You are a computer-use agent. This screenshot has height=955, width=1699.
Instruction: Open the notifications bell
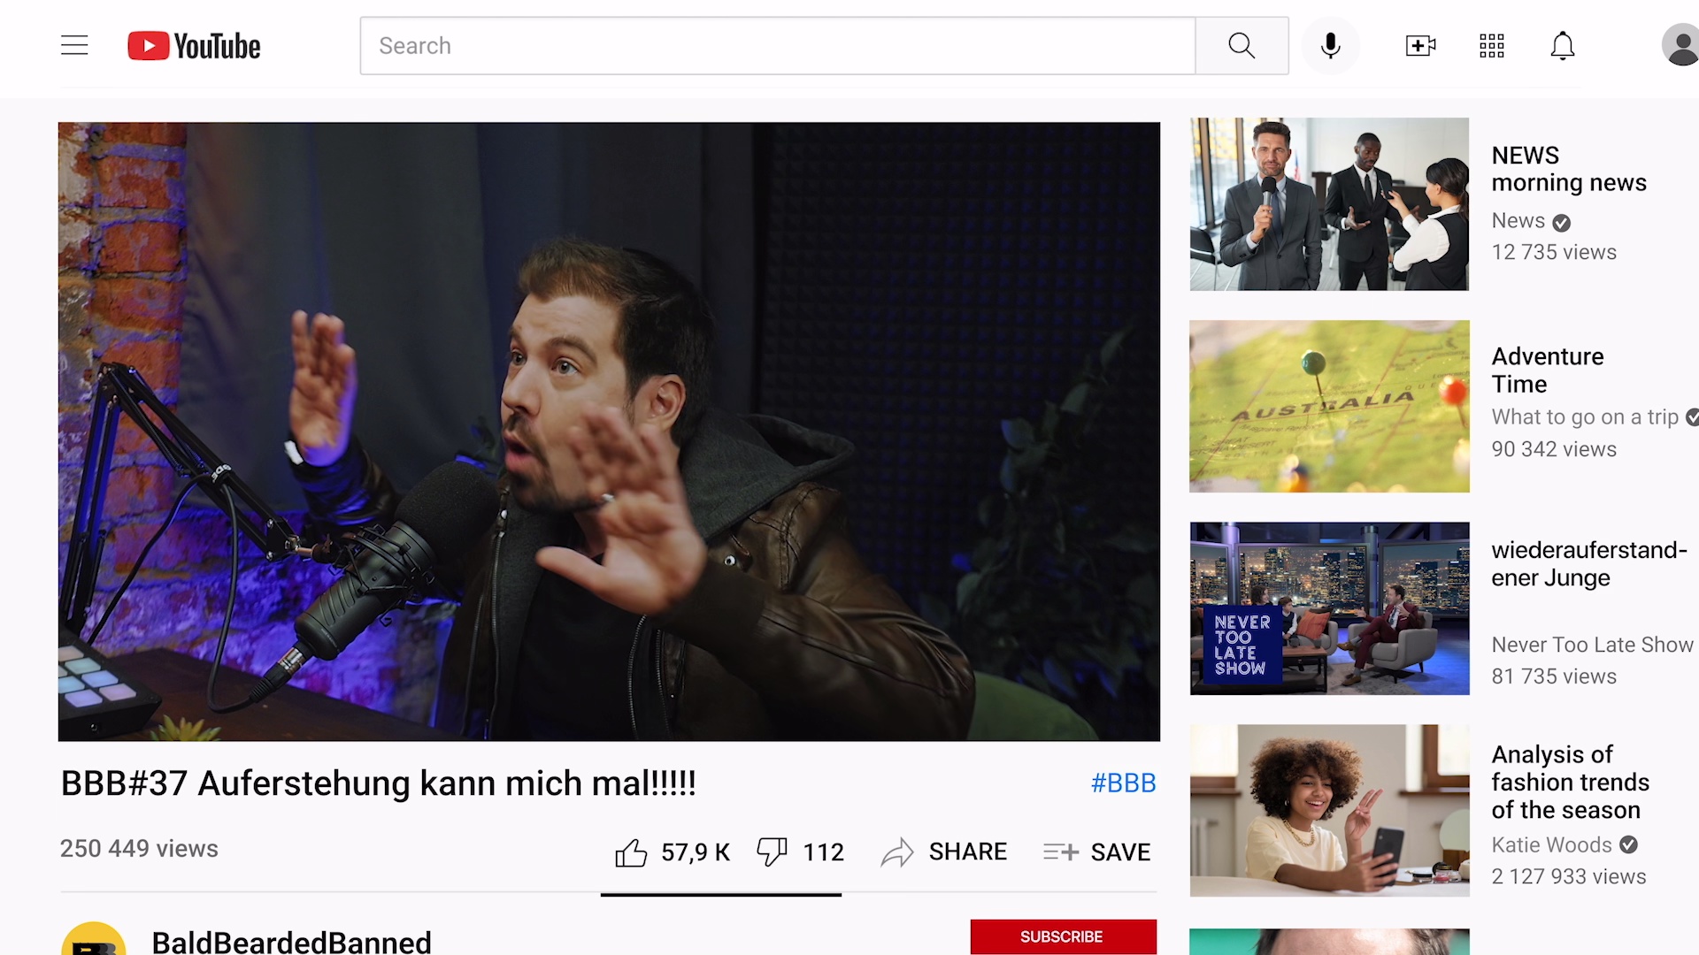click(x=1563, y=45)
